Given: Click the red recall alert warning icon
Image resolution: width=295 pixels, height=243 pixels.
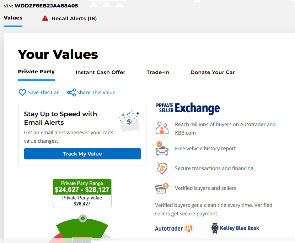Looking at the screenshot, I should (45, 18).
